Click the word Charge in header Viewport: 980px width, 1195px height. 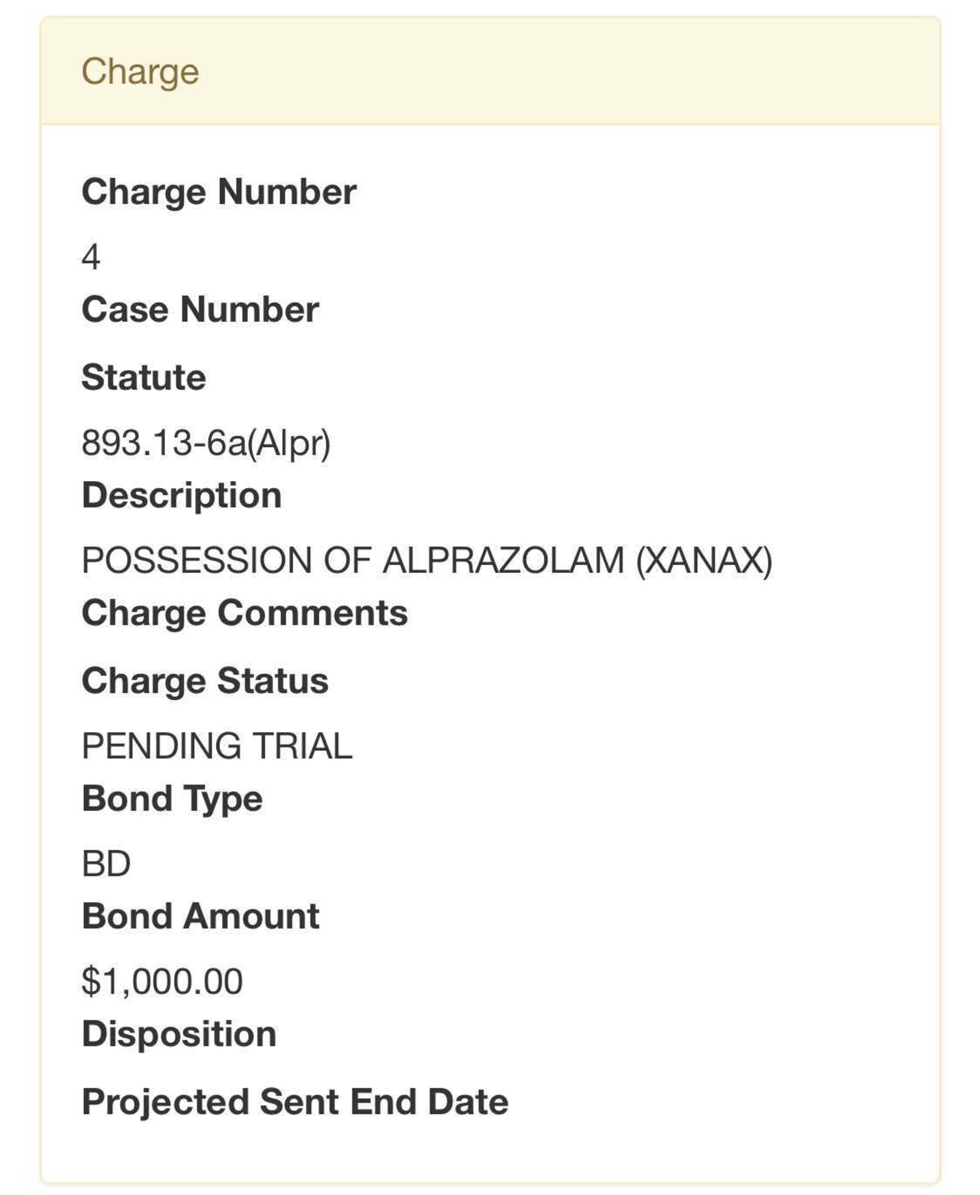pyautogui.click(x=140, y=72)
